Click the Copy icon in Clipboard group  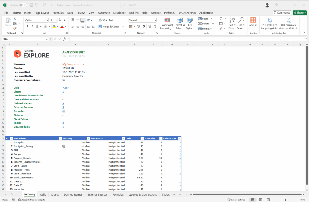15,24
